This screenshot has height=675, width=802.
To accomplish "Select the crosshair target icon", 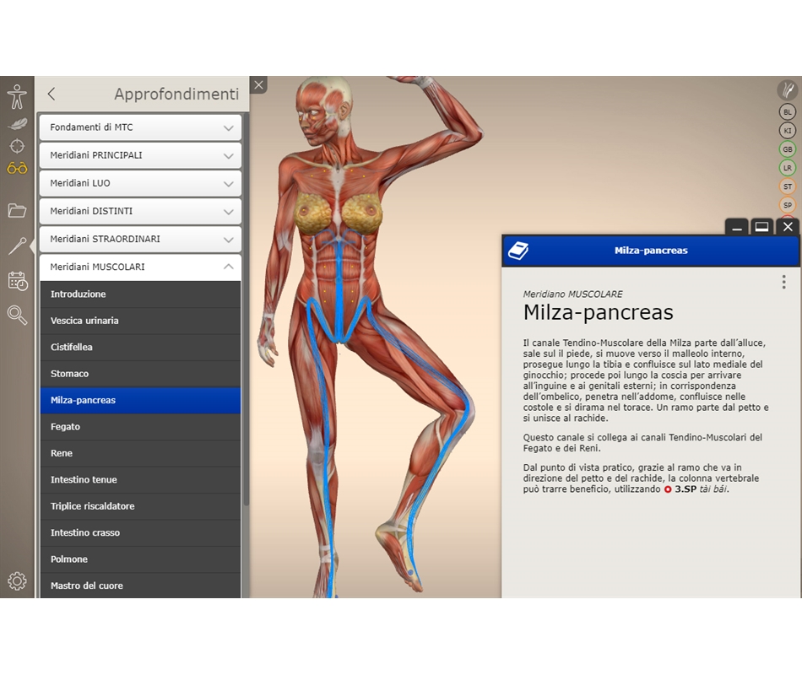I will pos(17,145).
